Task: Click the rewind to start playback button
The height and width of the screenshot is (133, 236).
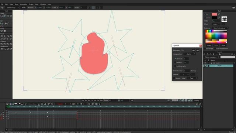Action: [83, 100]
